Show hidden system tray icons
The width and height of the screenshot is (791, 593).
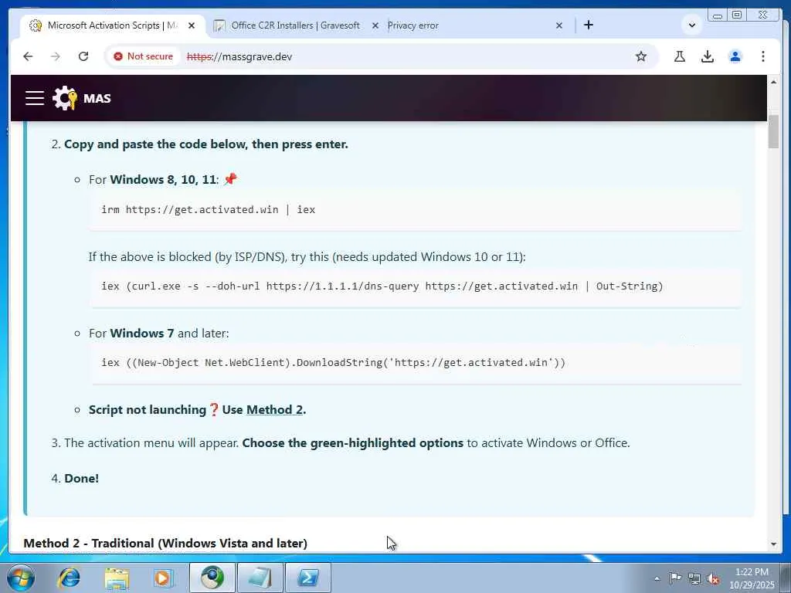[x=657, y=578]
